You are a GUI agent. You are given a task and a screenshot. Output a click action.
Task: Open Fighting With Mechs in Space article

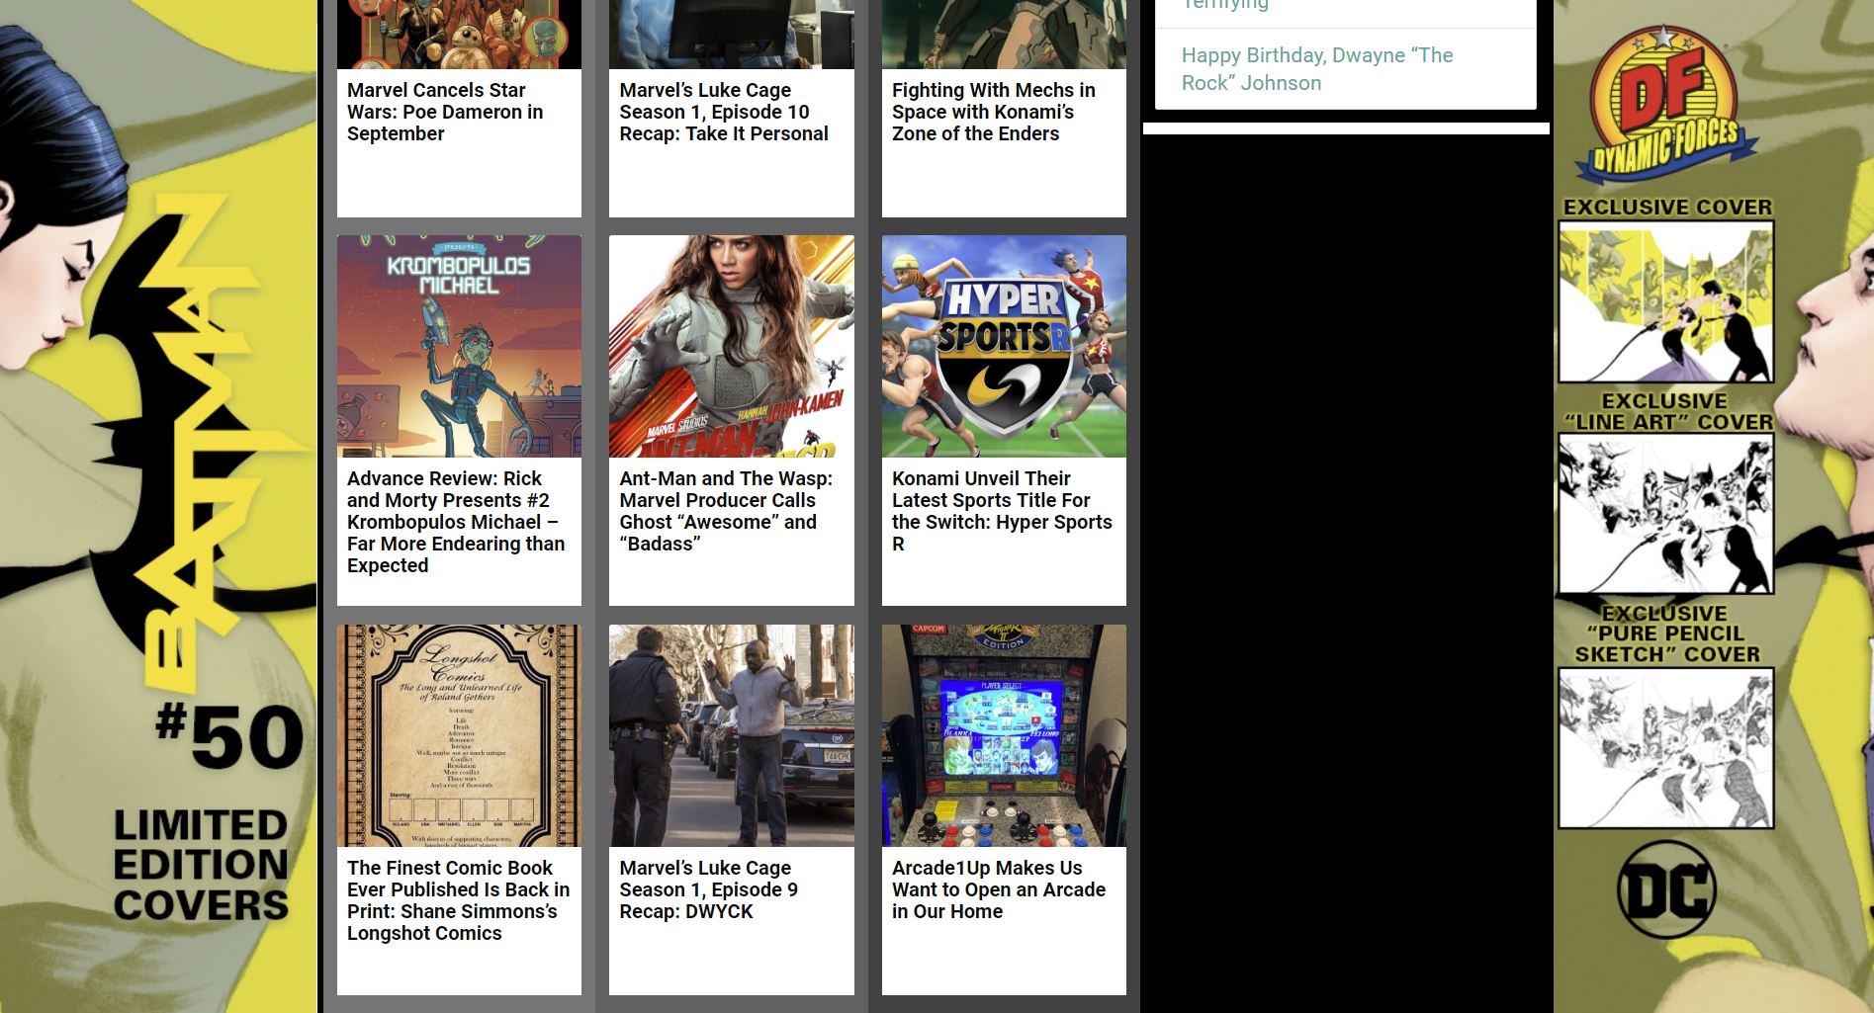993,112
